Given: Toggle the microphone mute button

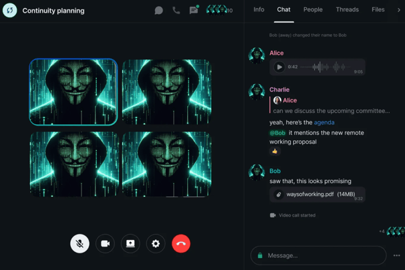Looking at the screenshot, I should [80, 244].
